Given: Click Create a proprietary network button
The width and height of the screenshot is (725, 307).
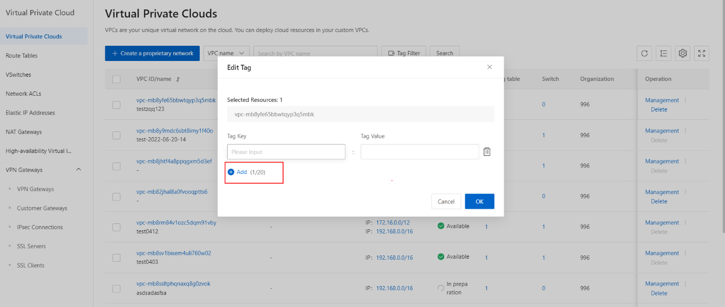Looking at the screenshot, I should 152,53.
